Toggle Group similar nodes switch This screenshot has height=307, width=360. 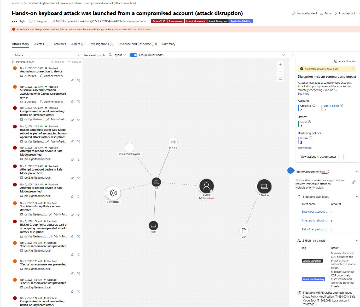point(133,55)
